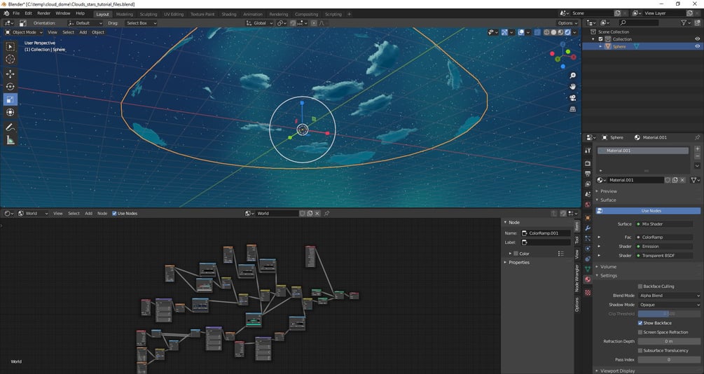Hide Collection with its eye icon

coord(697,39)
